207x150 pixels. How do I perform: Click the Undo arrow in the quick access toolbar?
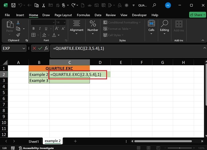(x=20, y=5)
